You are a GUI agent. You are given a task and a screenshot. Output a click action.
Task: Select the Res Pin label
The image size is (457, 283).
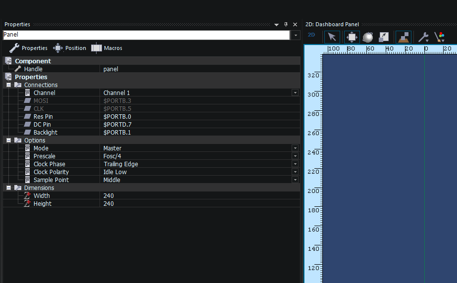(x=43, y=117)
